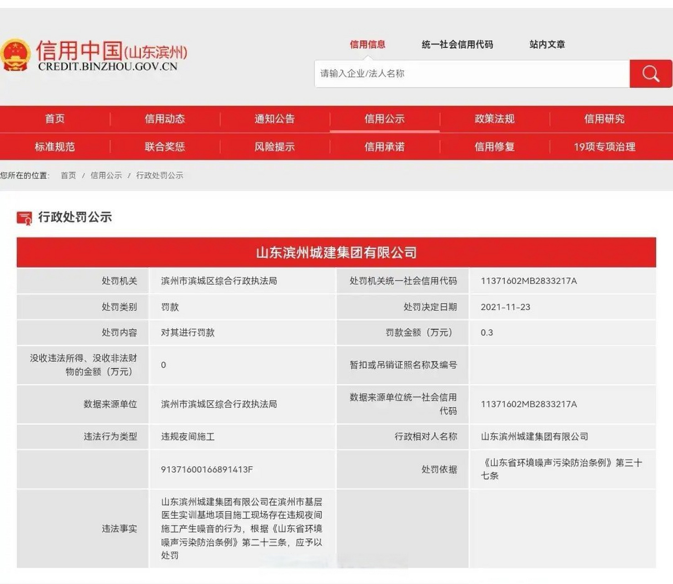The width and height of the screenshot is (673, 584).
Task: Click the 违法事实 label
Action: [119, 529]
